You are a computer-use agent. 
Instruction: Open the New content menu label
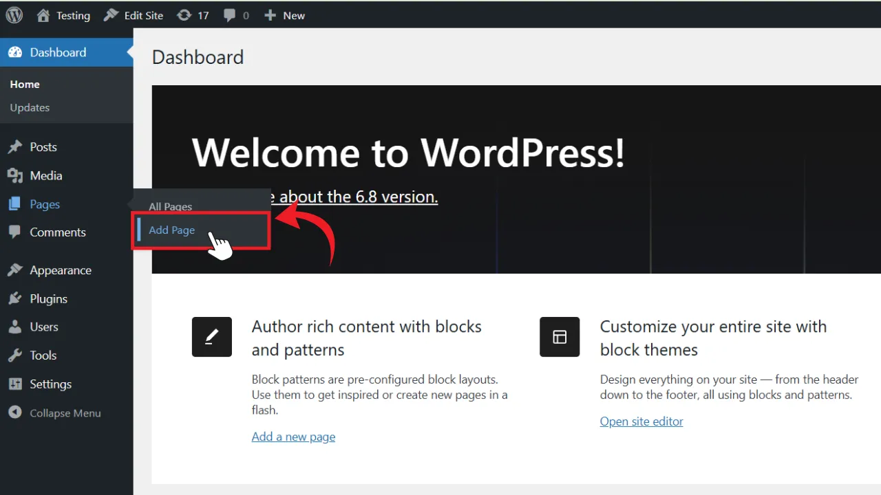tap(294, 15)
